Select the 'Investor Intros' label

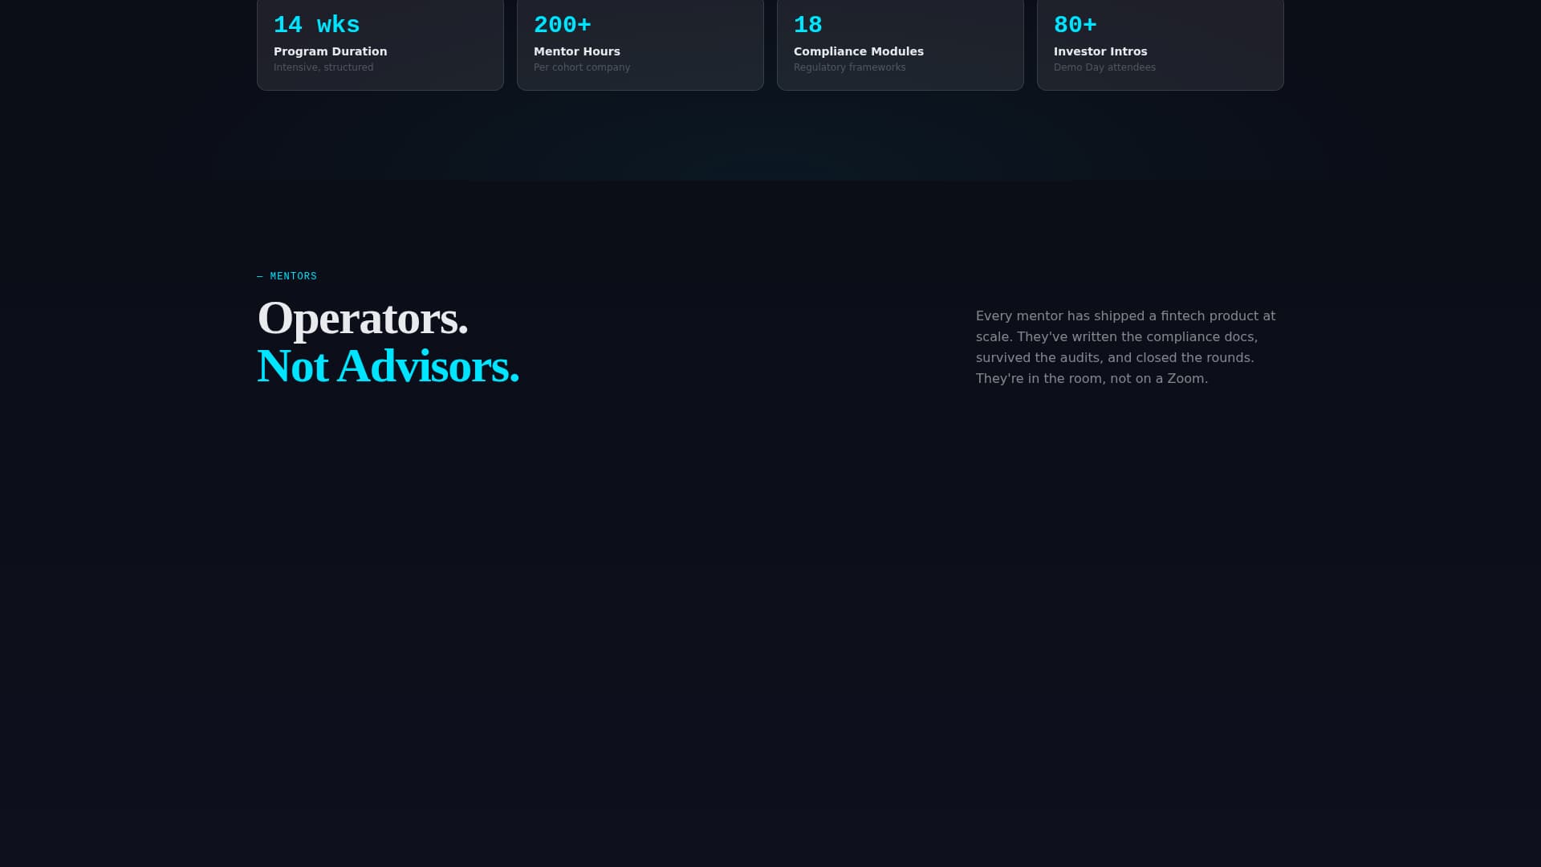(1100, 51)
